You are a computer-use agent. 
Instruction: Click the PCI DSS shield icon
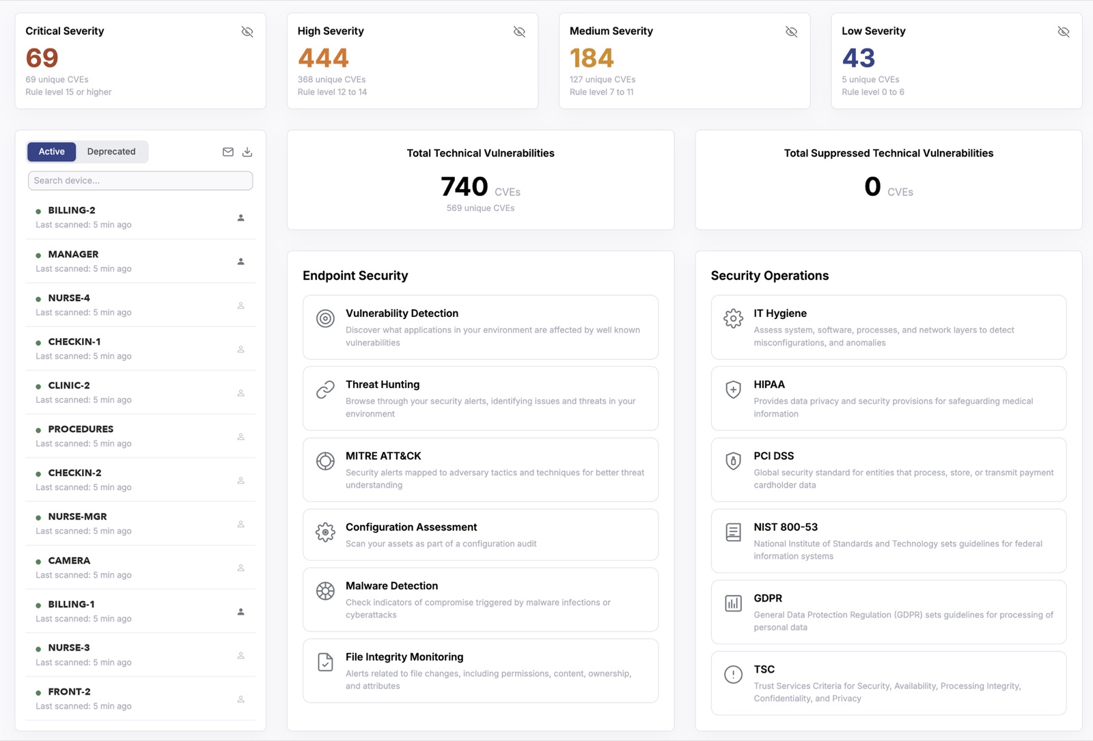point(733,461)
